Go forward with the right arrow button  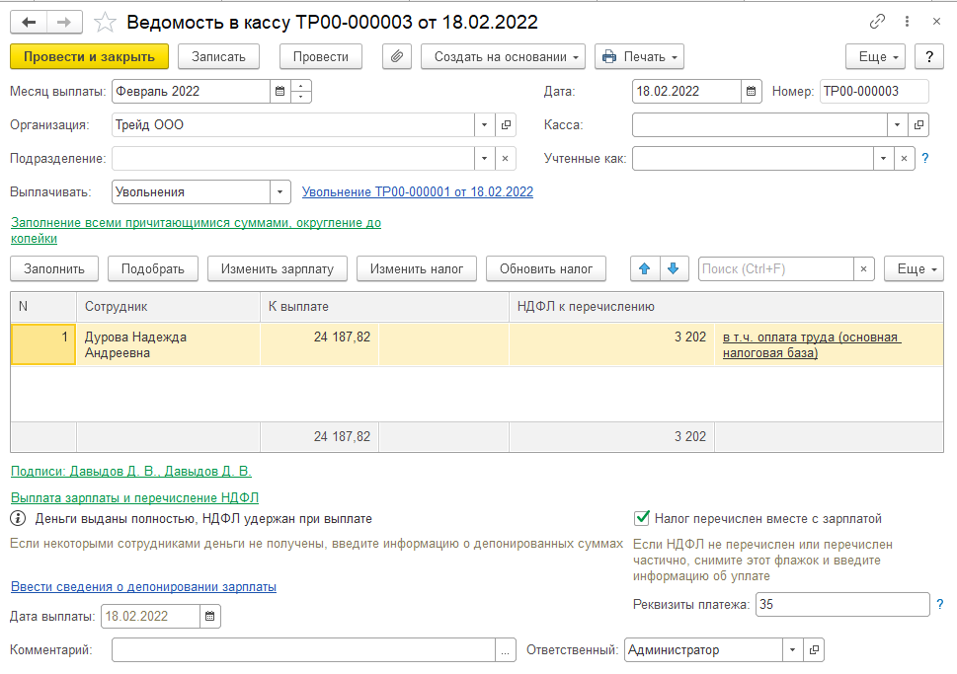click(x=64, y=23)
